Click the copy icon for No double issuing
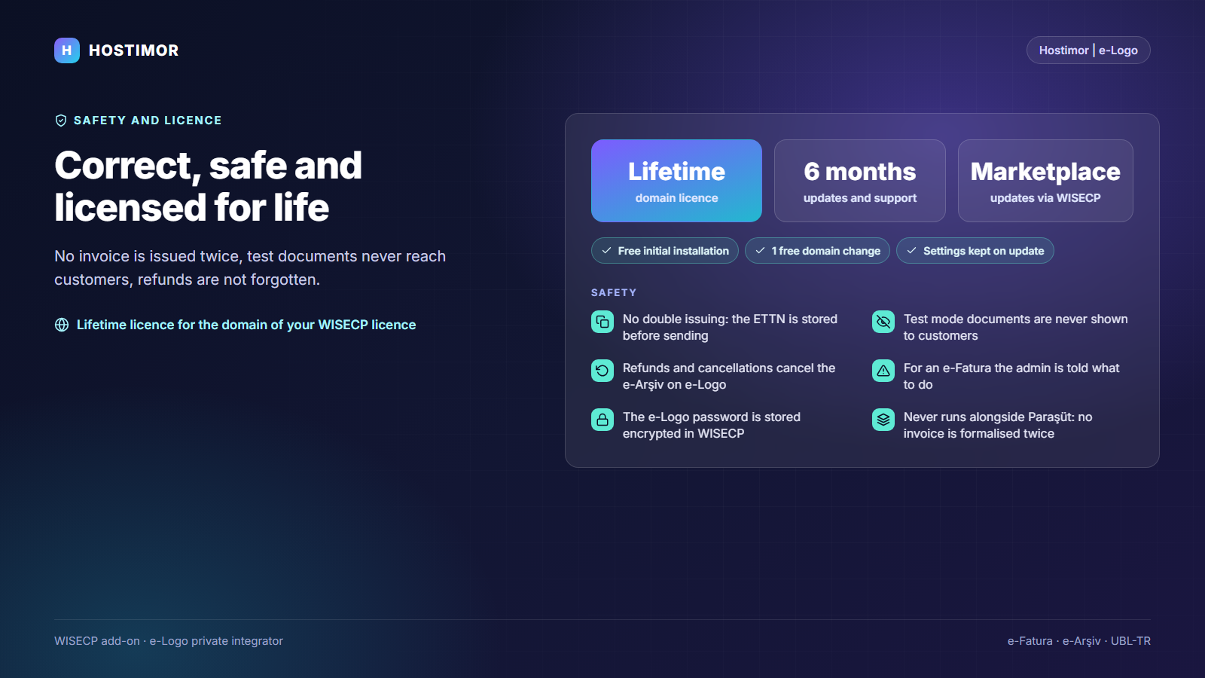 tap(602, 322)
